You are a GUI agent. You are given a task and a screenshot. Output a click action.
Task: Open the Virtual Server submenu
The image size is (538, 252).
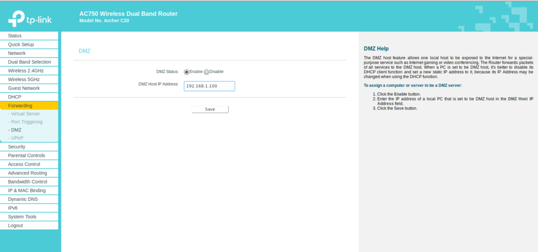[x=25, y=114]
